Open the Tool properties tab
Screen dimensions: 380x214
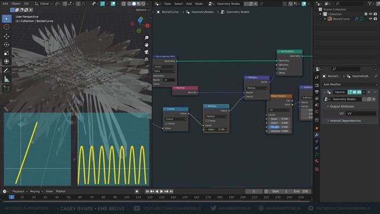(316, 77)
